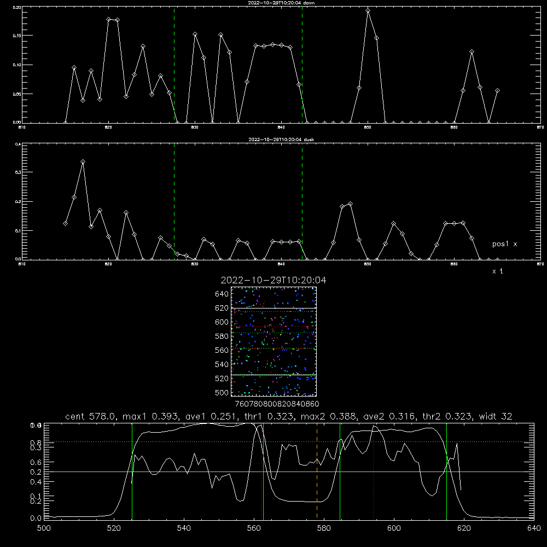Click the orange dashed center line in the bottom plot

(x=317, y=471)
